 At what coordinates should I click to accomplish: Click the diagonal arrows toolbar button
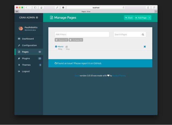57,8
